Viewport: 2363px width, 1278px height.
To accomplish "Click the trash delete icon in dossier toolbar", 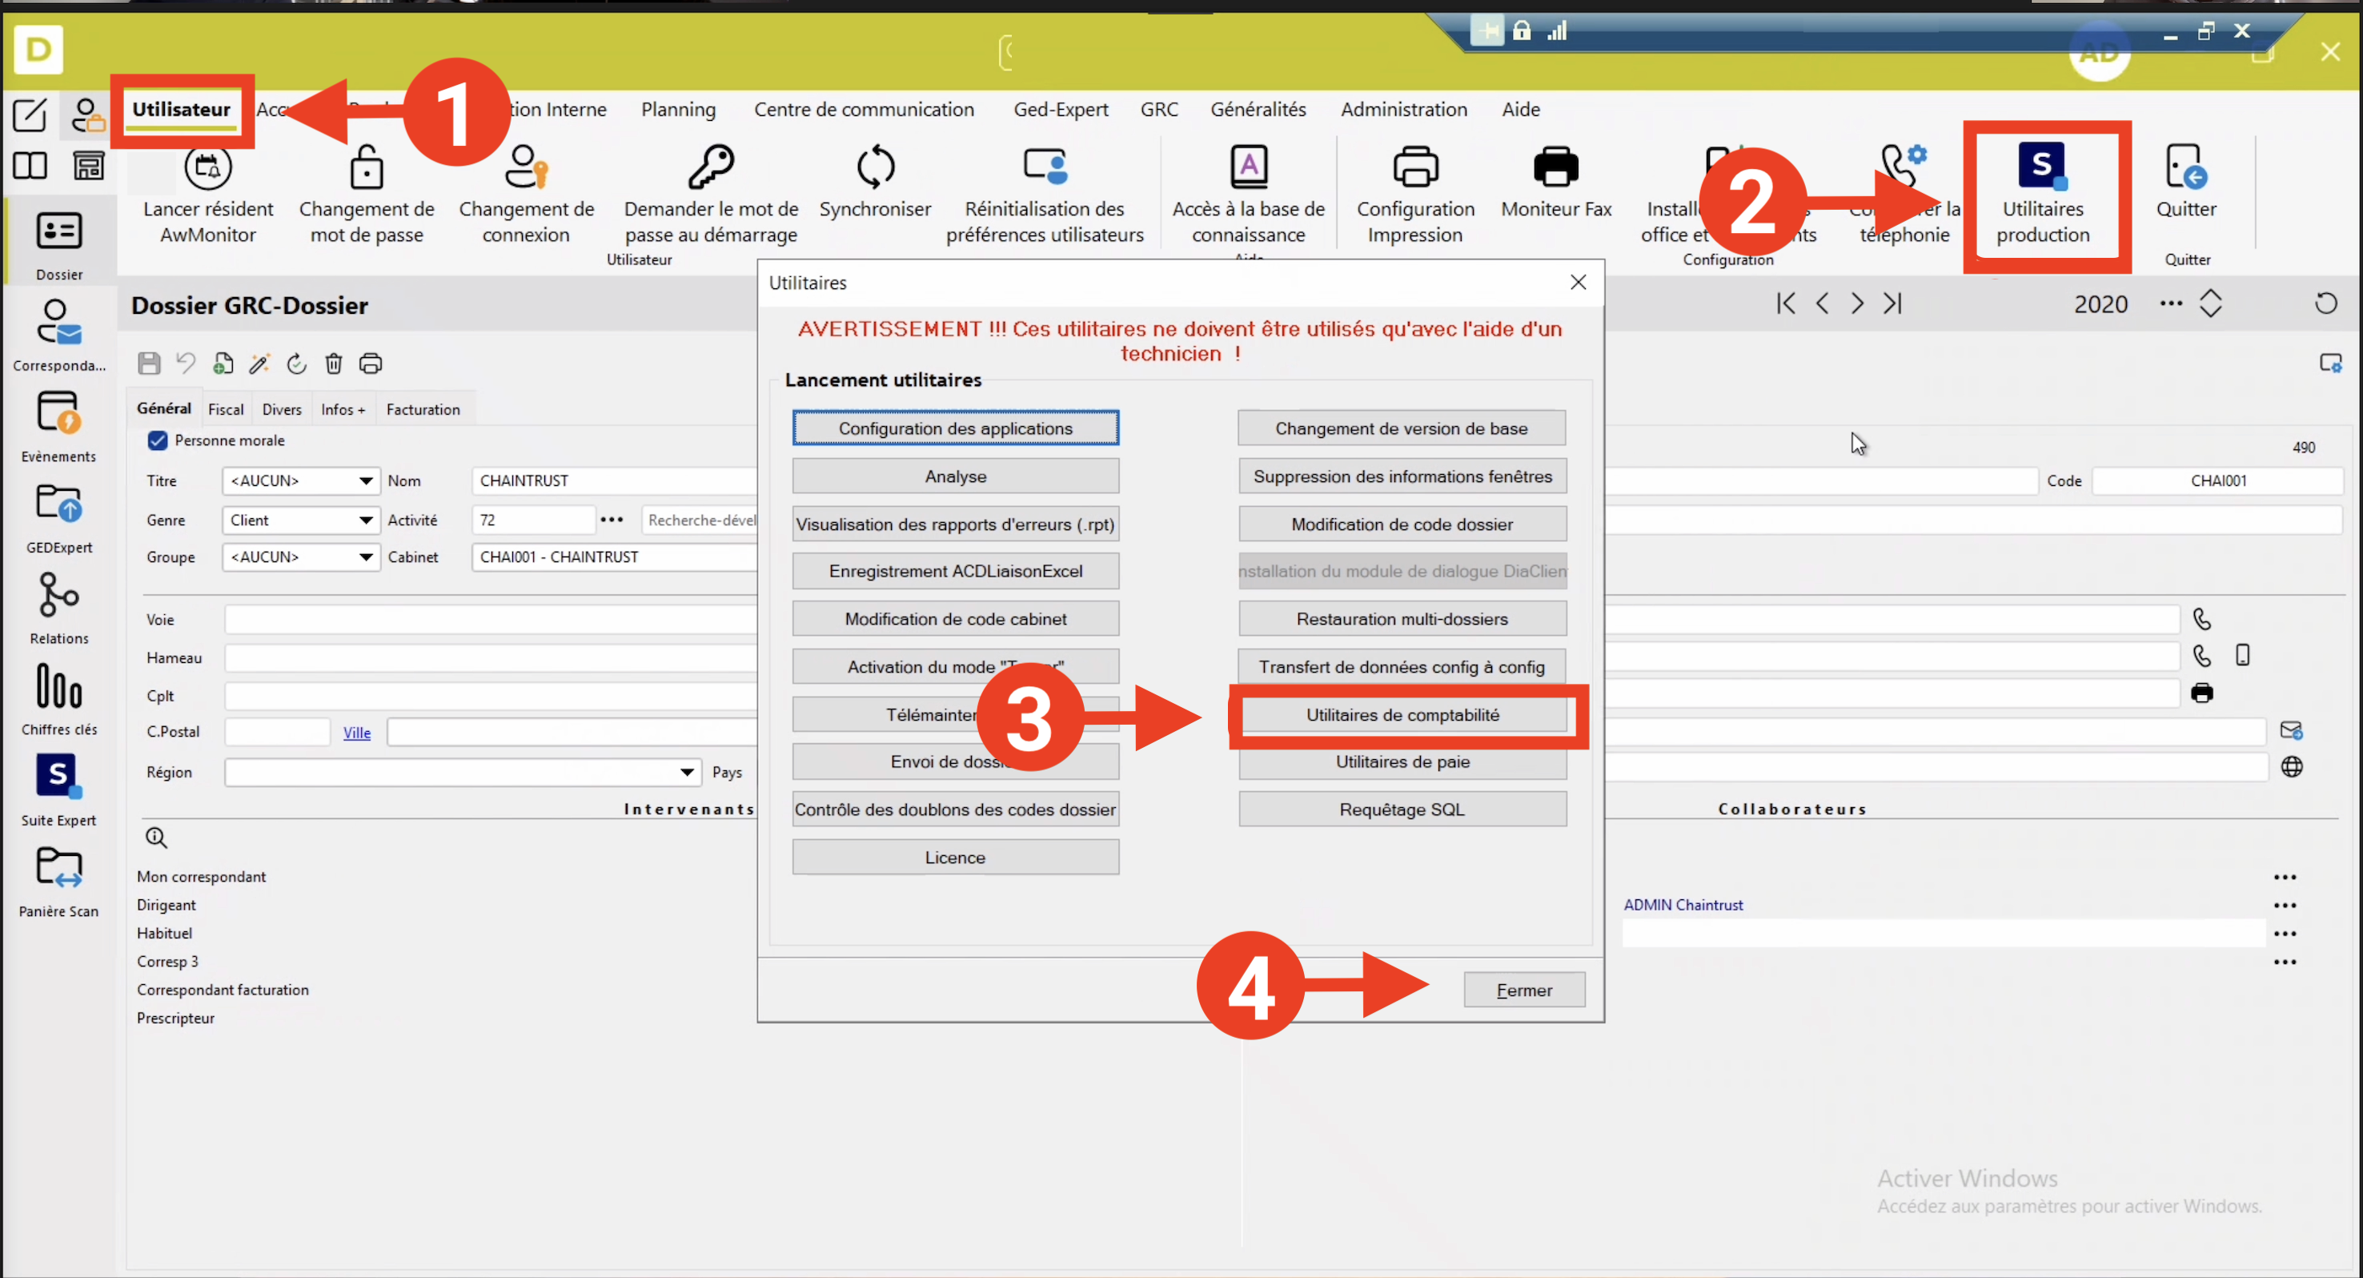I will pos(333,364).
